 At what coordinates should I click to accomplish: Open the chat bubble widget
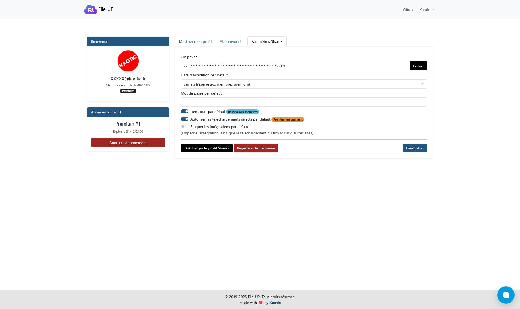[505, 295]
